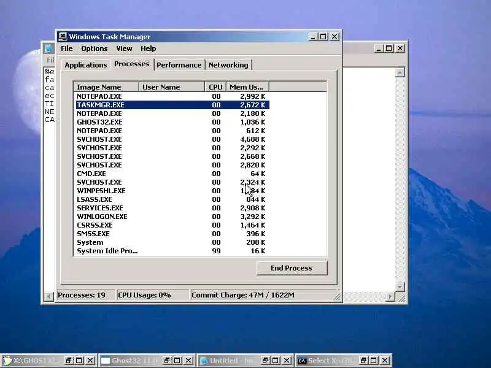Click the Processes: 19 status bar entry

coord(86,295)
